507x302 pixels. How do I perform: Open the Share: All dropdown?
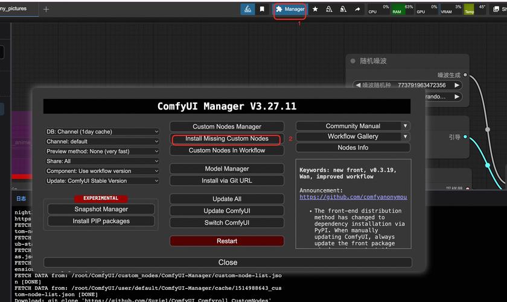click(102, 161)
